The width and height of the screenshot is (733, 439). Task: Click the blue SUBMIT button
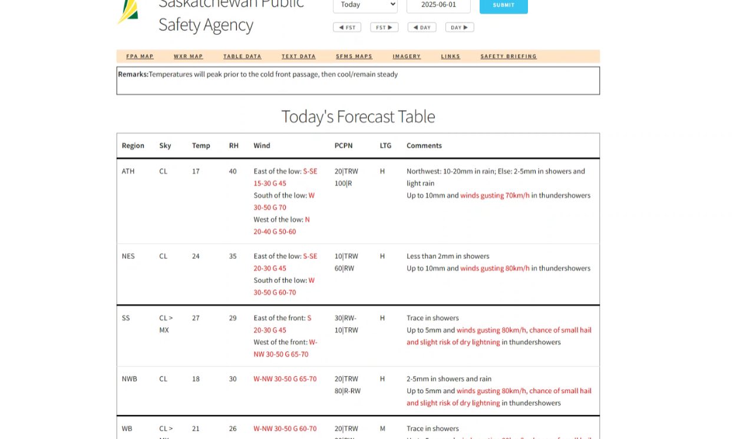[x=504, y=6]
